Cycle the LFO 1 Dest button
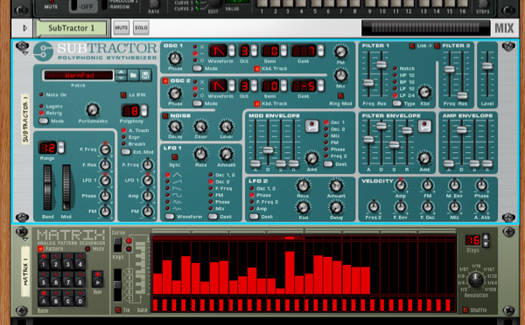The image size is (525, 325). tap(213, 217)
